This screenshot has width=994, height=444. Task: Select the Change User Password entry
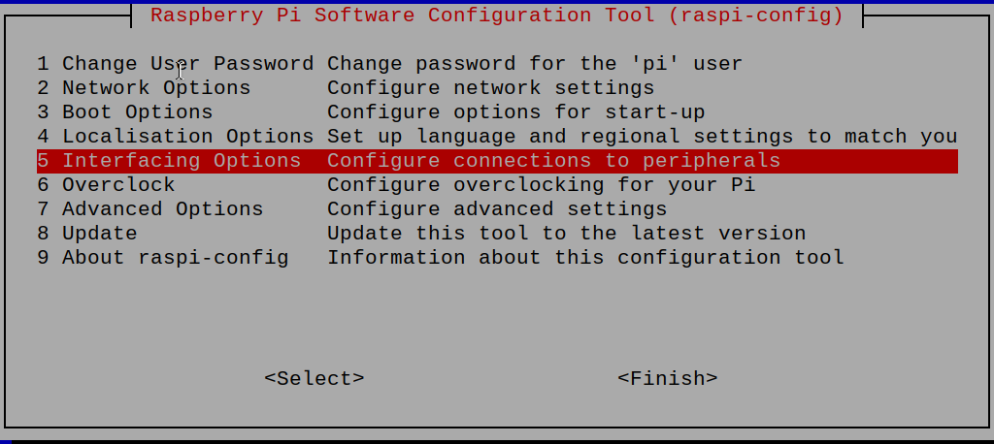point(175,64)
